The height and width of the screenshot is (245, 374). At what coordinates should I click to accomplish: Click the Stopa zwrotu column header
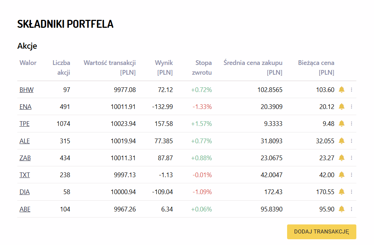click(x=202, y=67)
